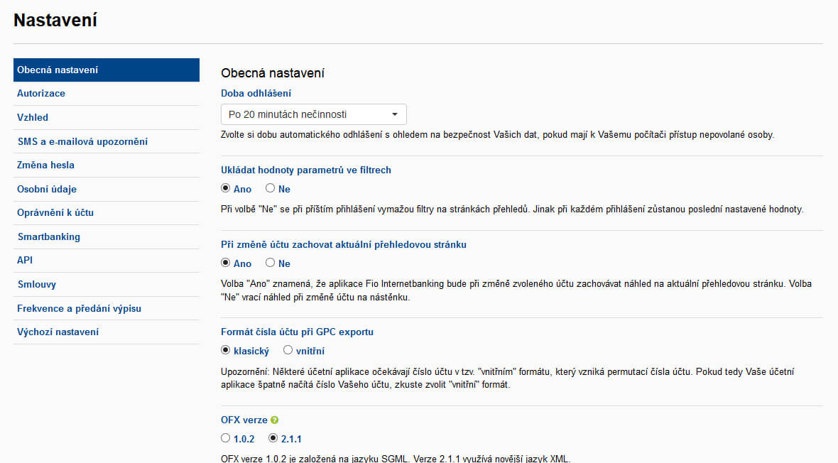Choose "Ano" for zachovat aktuální přehledovou stránku
The height and width of the screenshot is (463, 838).
[x=226, y=263]
